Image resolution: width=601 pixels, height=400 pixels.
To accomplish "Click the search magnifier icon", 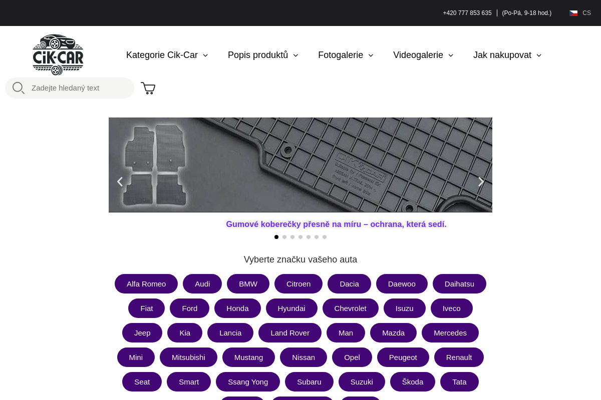I will 19,88.
